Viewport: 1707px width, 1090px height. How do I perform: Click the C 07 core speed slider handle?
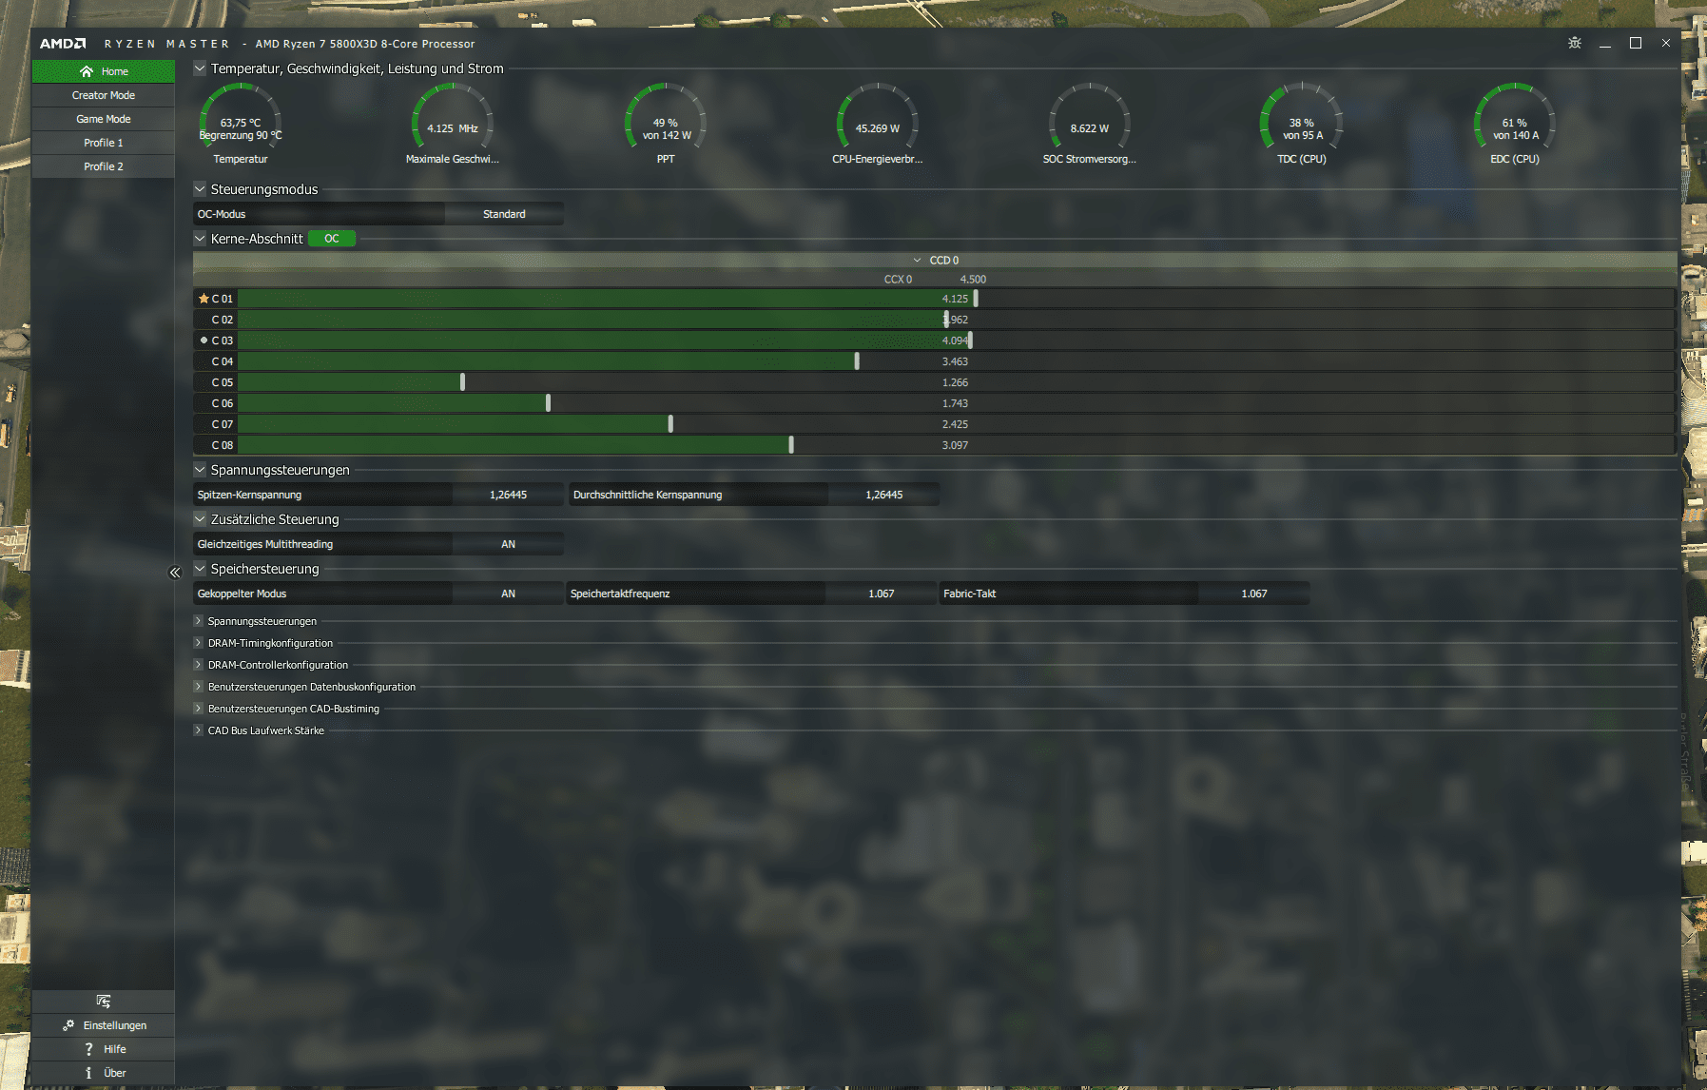670,424
